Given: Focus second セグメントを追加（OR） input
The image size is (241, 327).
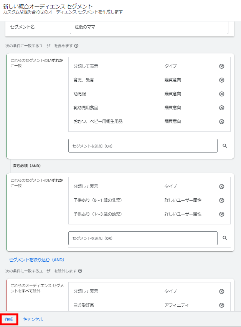Looking at the screenshot, I should tap(143, 238).
